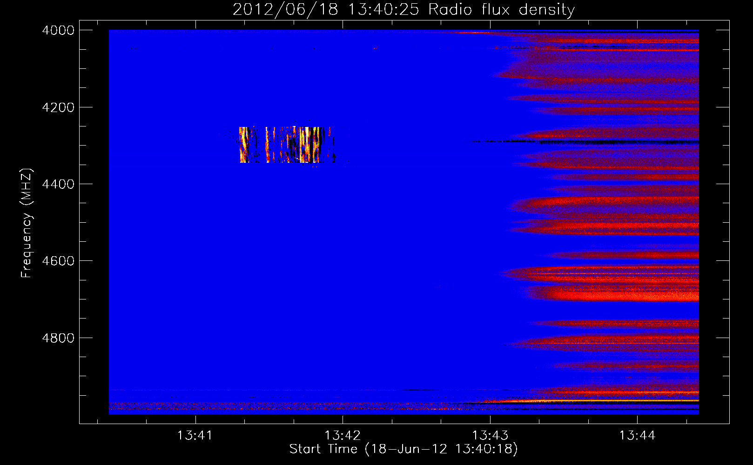
Task: Click the bright orange line at the spectrogram bottom
Action: [x=591, y=400]
